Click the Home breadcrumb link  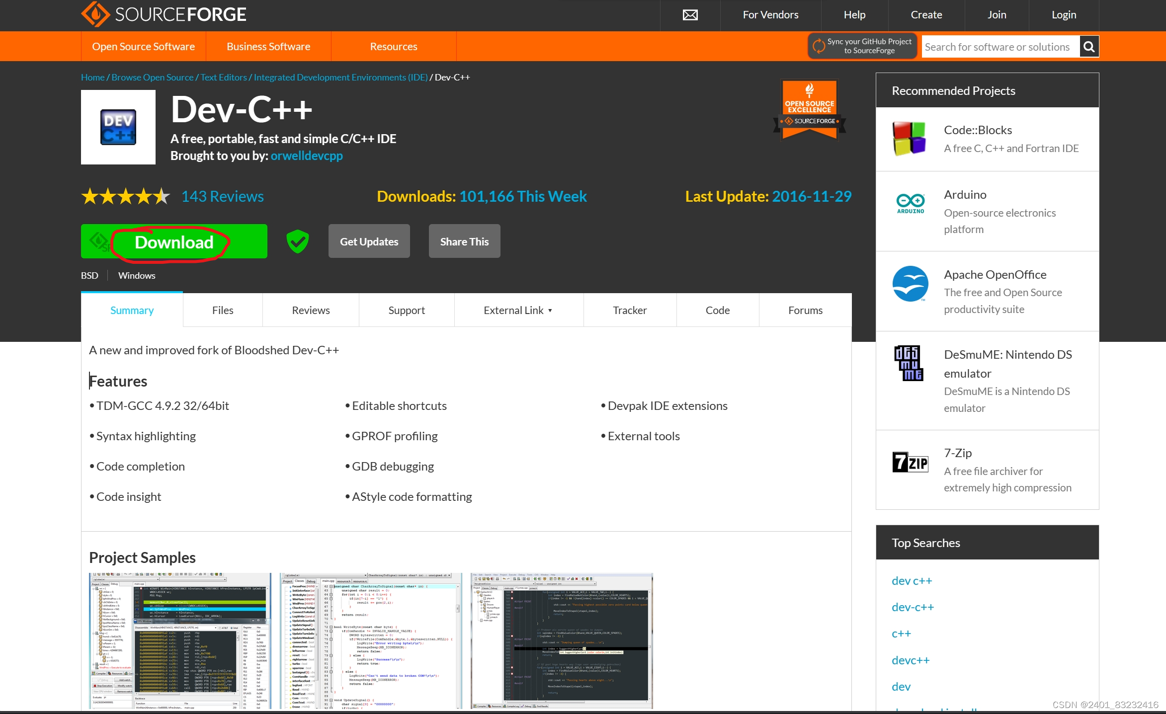point(92,78)
